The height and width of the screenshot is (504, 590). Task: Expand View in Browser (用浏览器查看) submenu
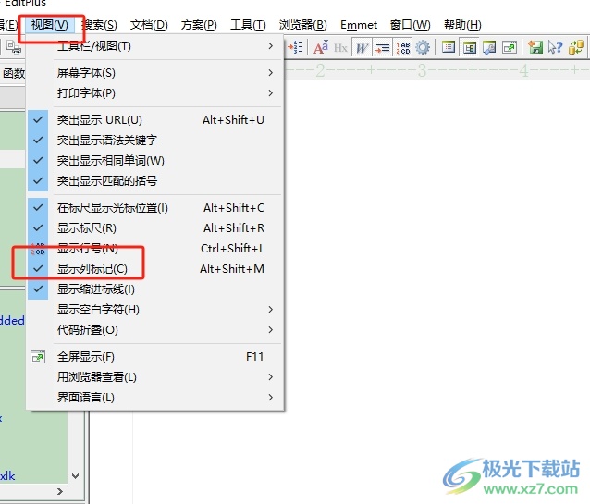click(x=155, y=376)
